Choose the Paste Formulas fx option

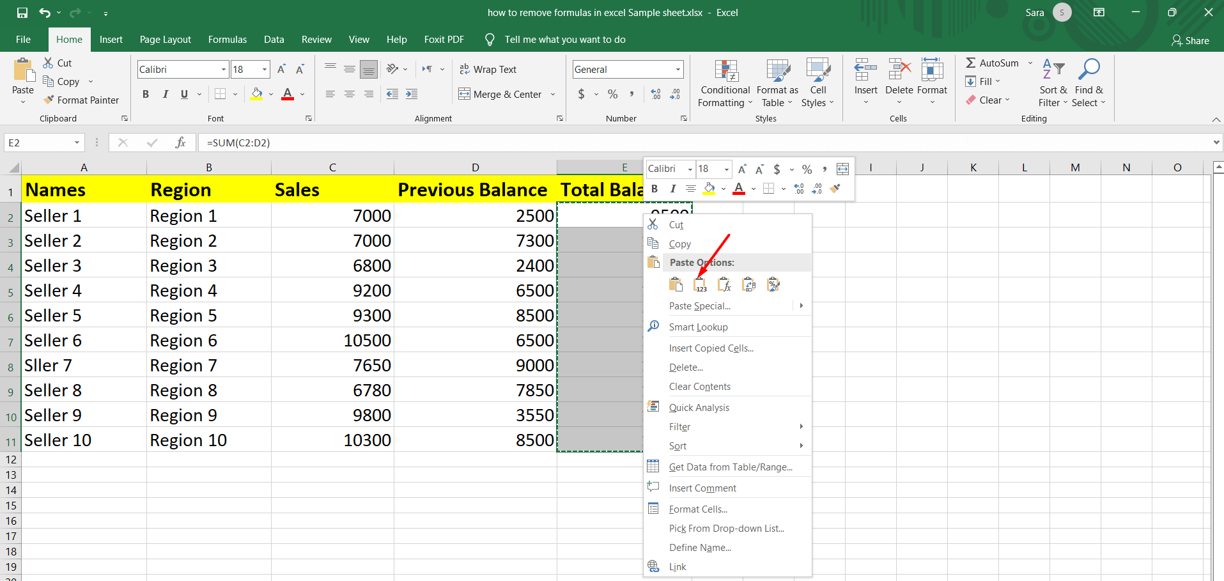(x=724, y=284)
